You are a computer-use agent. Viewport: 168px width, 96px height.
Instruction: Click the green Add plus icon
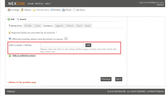[x=9, y=19]
